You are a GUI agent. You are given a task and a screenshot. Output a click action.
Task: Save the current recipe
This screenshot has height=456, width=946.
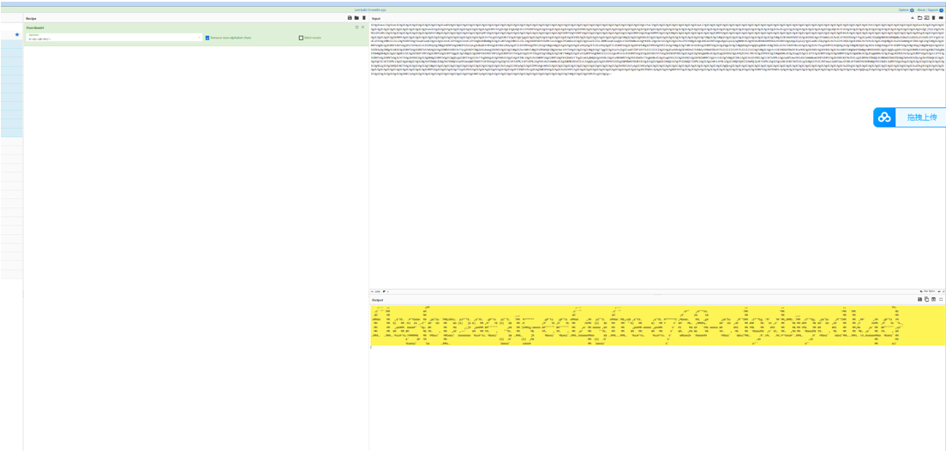coord(350,18)
